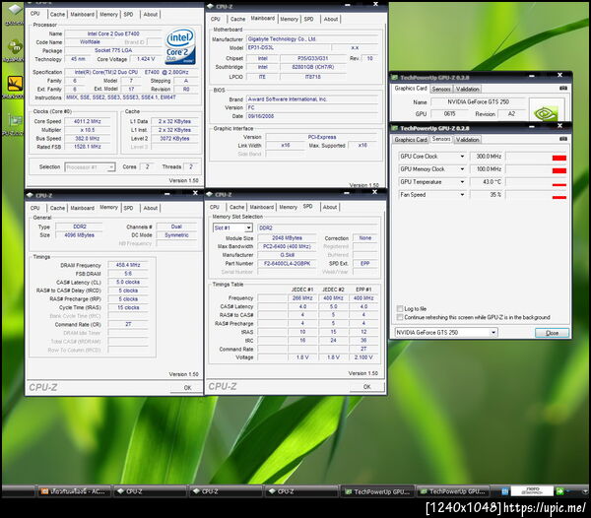Click FSB:DRAM ratio value 5:6
Viewport: 591px width, 518px height.
[x=128, y=274]
